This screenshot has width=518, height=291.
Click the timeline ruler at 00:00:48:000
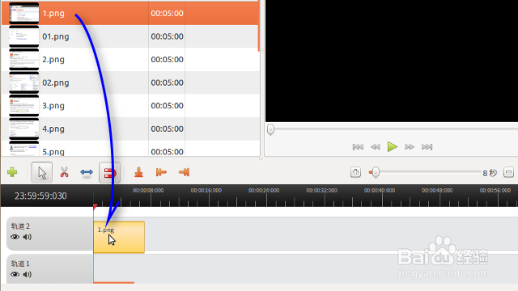pyautogui.click(x=437, y=191)
